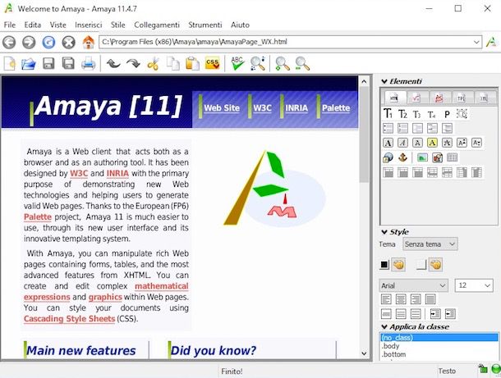Apply italic emphasis A text style
Image resolution: width=501 pixels, height=378 pixels.
pyautogui.click(x=402, y=143)
